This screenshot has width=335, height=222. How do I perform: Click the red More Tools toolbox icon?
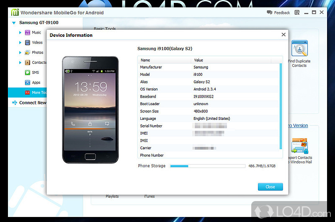[x=27, y=93]
